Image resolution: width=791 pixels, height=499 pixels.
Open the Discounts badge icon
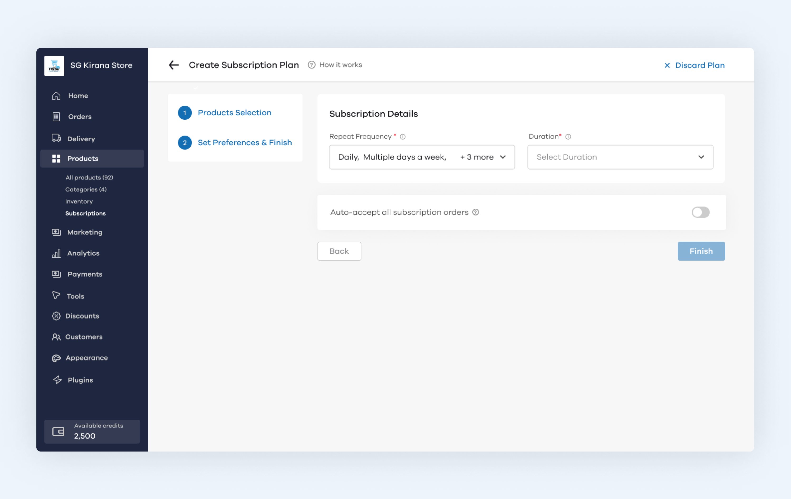(x=56, y=316)
